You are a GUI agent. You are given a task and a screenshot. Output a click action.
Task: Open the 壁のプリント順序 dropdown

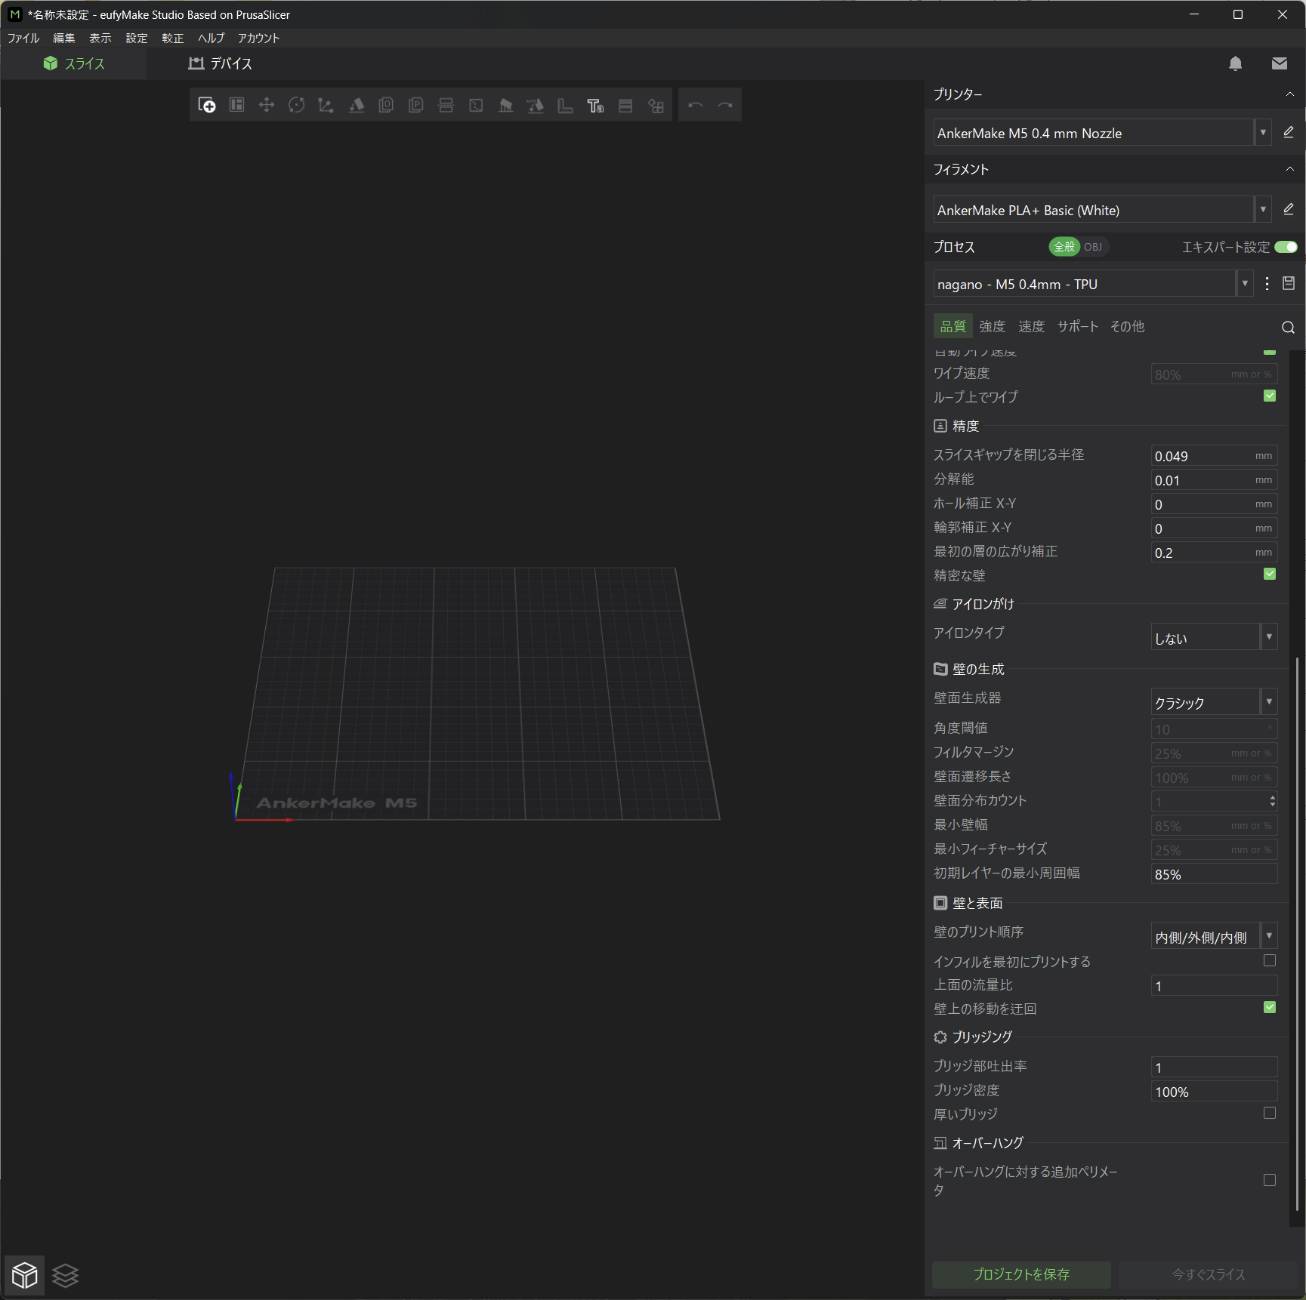pyautogui.click(x=1213, y=937)
